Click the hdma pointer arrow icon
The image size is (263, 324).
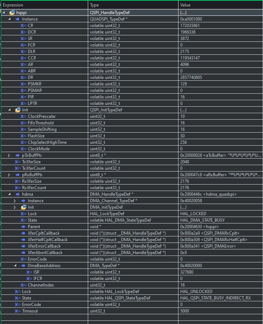pyautogui.click(x=18, y=194)
